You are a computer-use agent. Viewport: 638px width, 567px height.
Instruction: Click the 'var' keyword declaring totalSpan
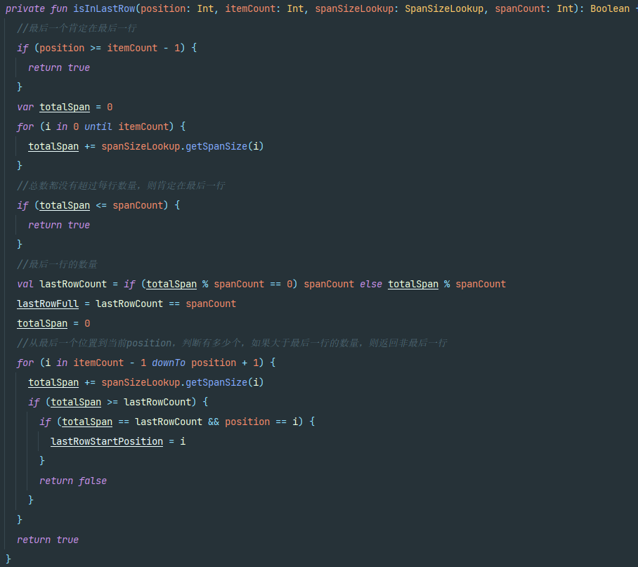click(25, 107)
